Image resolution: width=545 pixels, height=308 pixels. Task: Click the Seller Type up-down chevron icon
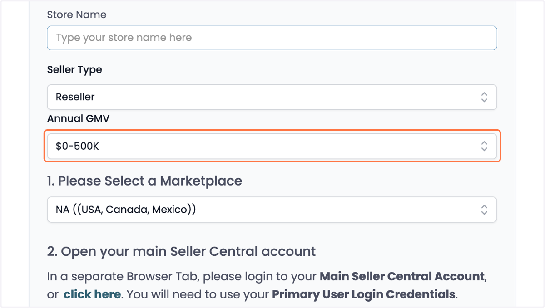pos(484,97)
